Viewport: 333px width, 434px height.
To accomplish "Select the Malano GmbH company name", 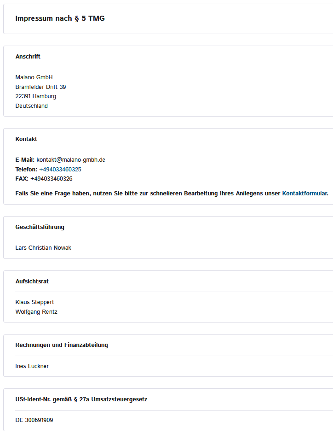I will click(34, 77).
